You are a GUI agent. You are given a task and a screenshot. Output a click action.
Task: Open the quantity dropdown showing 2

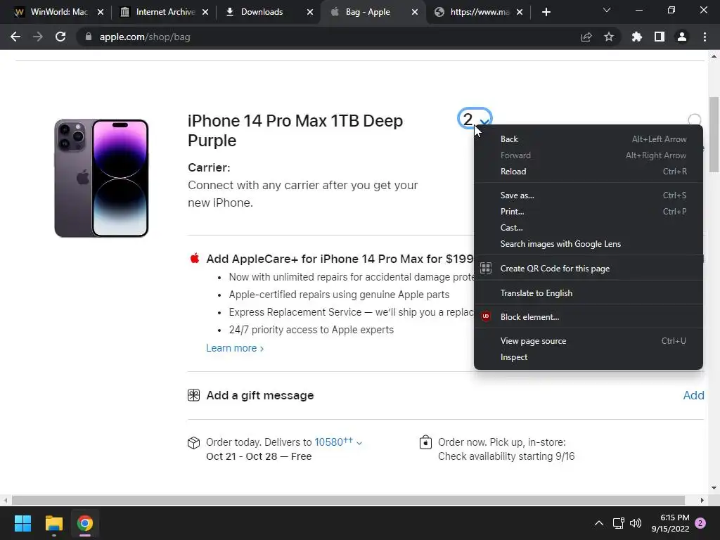tap(475, 119)
